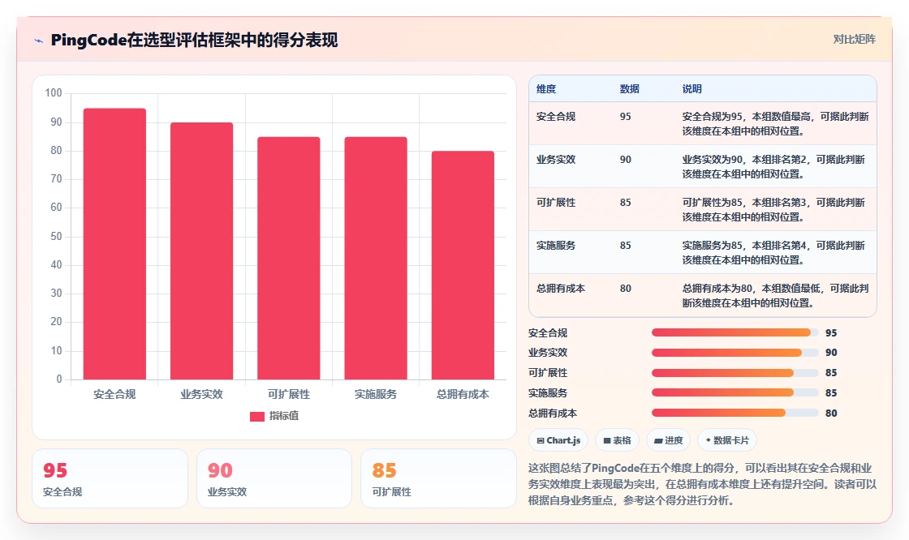This screenshot has height=540, width=909.
Task: Click the lightning icon beside the PingCode title
Action: [39, 41]
